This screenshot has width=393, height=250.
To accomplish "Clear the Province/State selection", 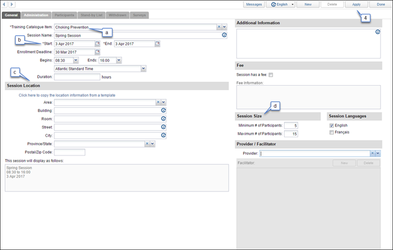I will pyautogui.click(x=147, y=144).
